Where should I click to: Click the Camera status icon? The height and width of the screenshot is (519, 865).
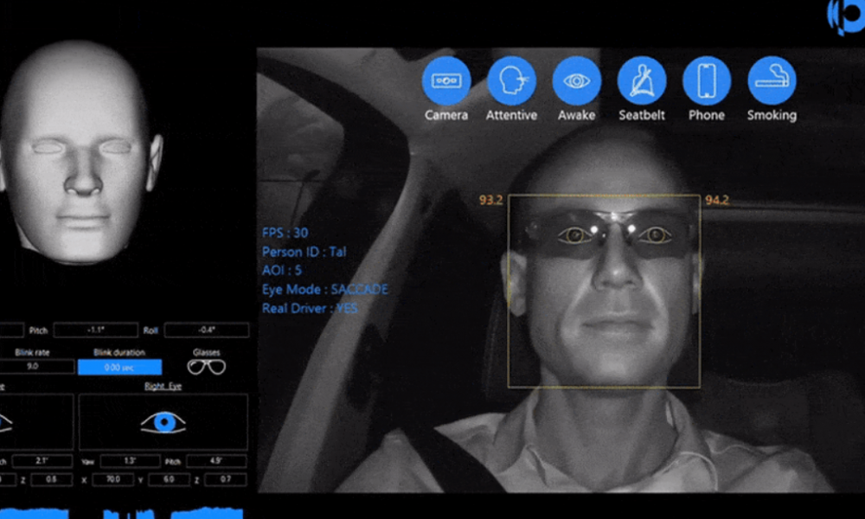pyautogui.click(x=446, y=80)
